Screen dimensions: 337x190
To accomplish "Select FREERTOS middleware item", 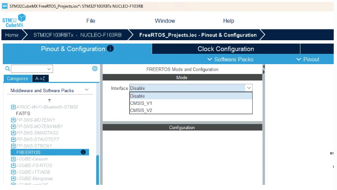I will [x=50, y=152].
